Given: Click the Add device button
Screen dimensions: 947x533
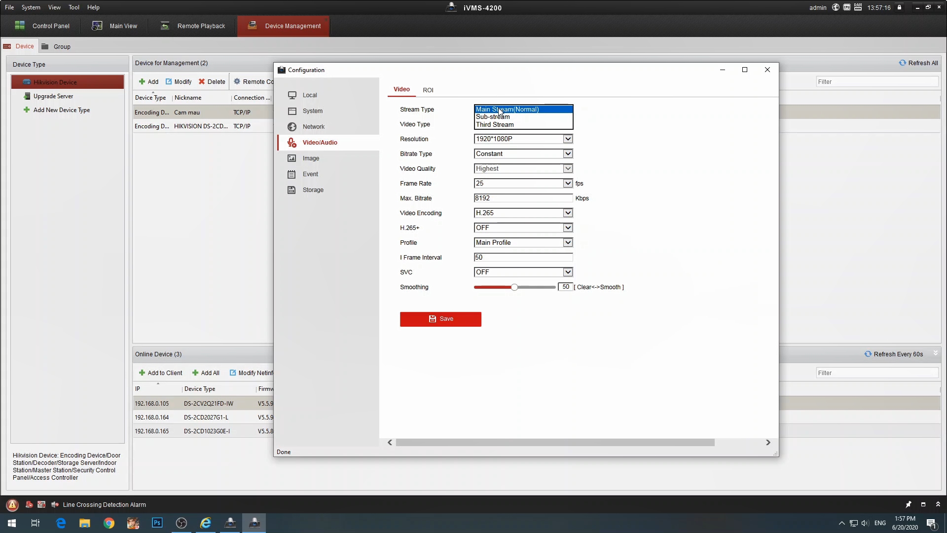Looking at the screenshot, I should (x=148, y=82).
